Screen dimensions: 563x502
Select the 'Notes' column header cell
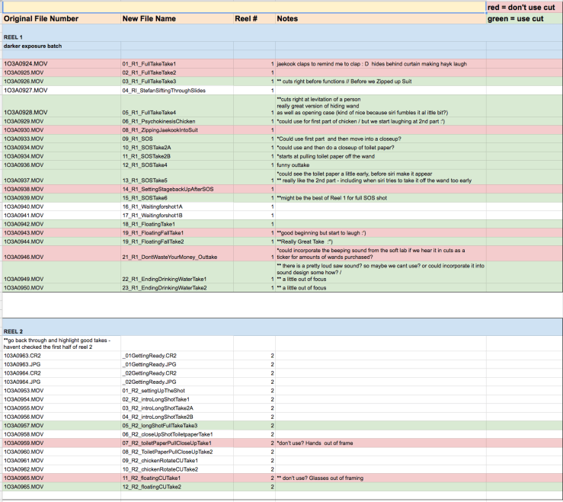click(x=287, y=18)
